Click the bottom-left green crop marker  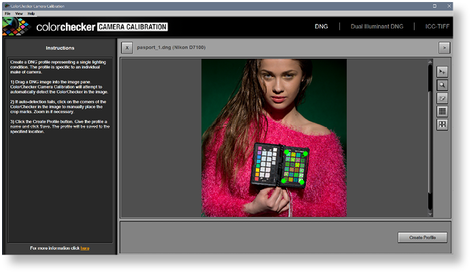click(x=283, y=181)
